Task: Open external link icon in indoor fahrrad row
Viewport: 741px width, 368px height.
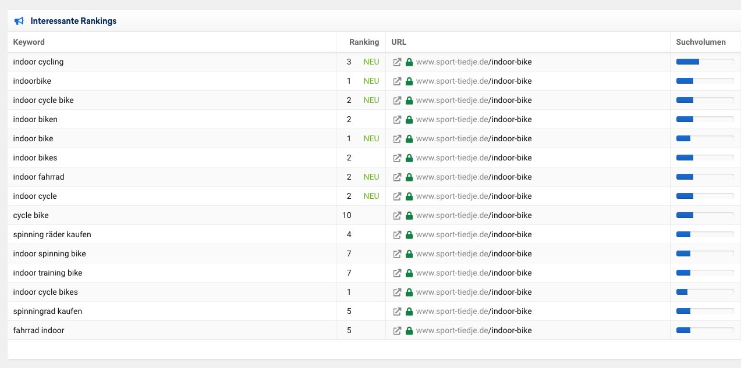Action: point(397,177)
